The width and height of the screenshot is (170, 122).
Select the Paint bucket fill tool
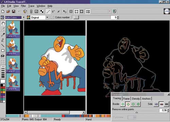(x=3, y=56)
